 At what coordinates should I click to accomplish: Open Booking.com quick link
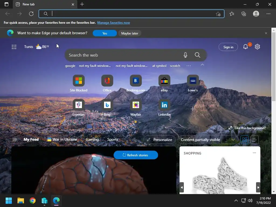pos(136,83)
